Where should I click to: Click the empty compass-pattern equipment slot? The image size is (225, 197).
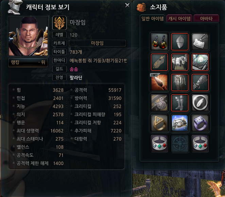180,143
